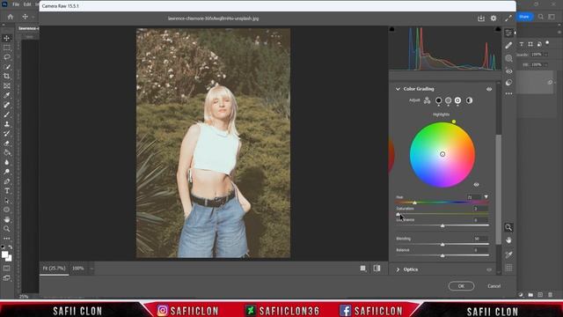Switch Color Grading to 3-way view
Viewport: 563px width, 317px height.
click(427, 100)
